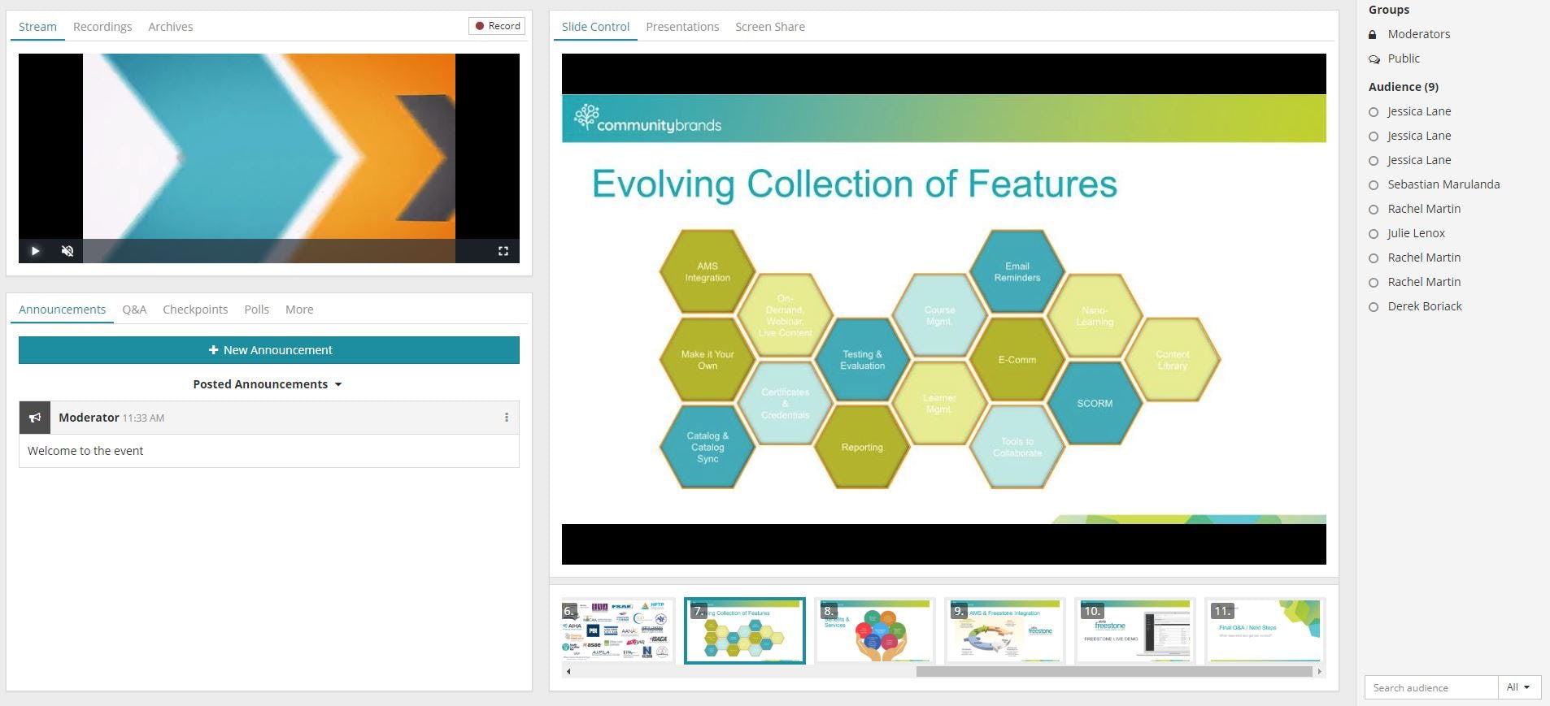Go to slide 11 Final Q&A thumbnail
The width and height of the screenshot is (1550, 706).
pyautogui.click(x=1265, y=631)
